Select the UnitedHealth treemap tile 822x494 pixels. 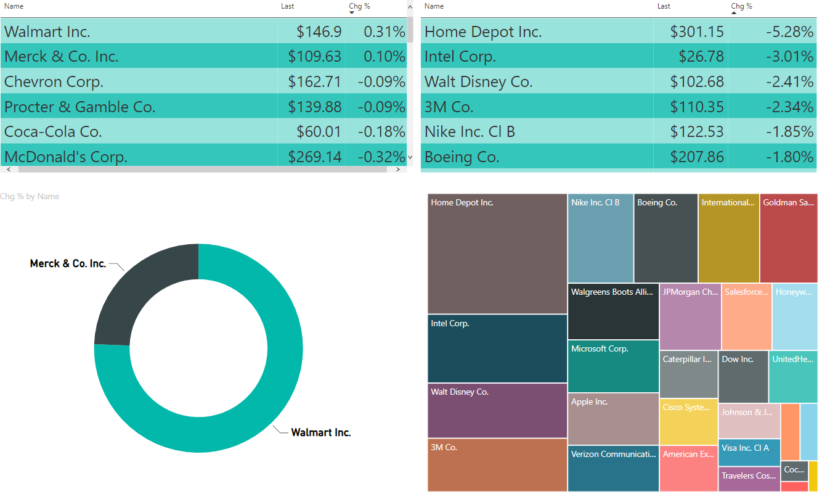pos(794,376)
